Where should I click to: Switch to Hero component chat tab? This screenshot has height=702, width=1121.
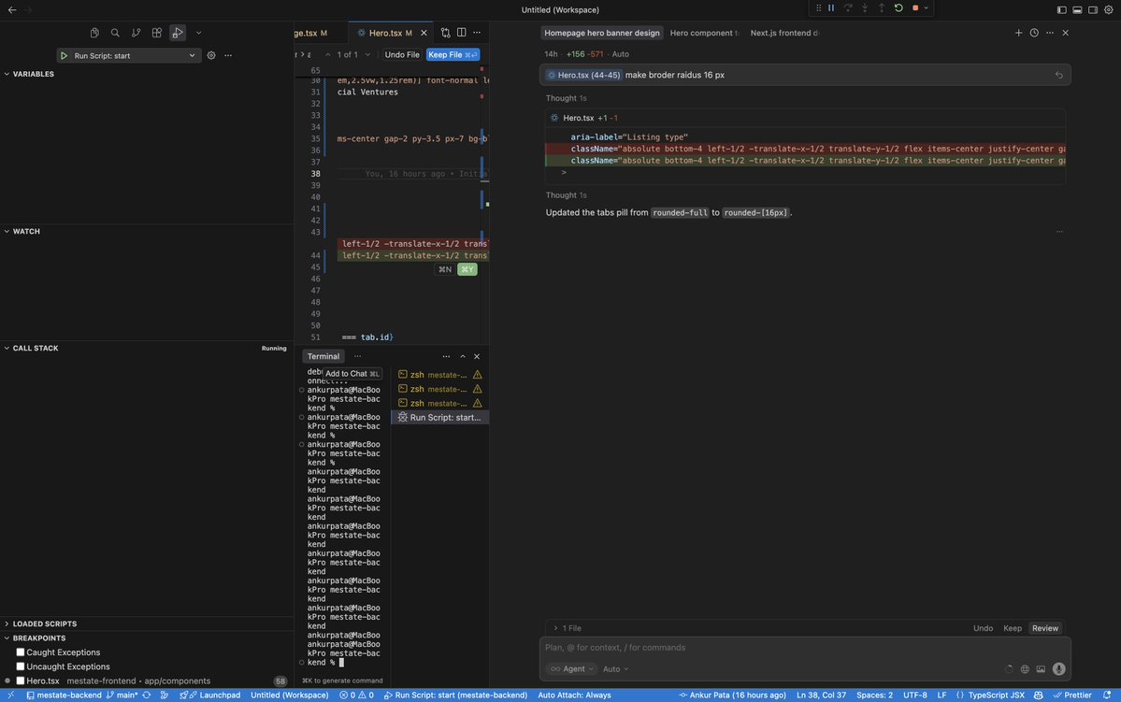703,33
